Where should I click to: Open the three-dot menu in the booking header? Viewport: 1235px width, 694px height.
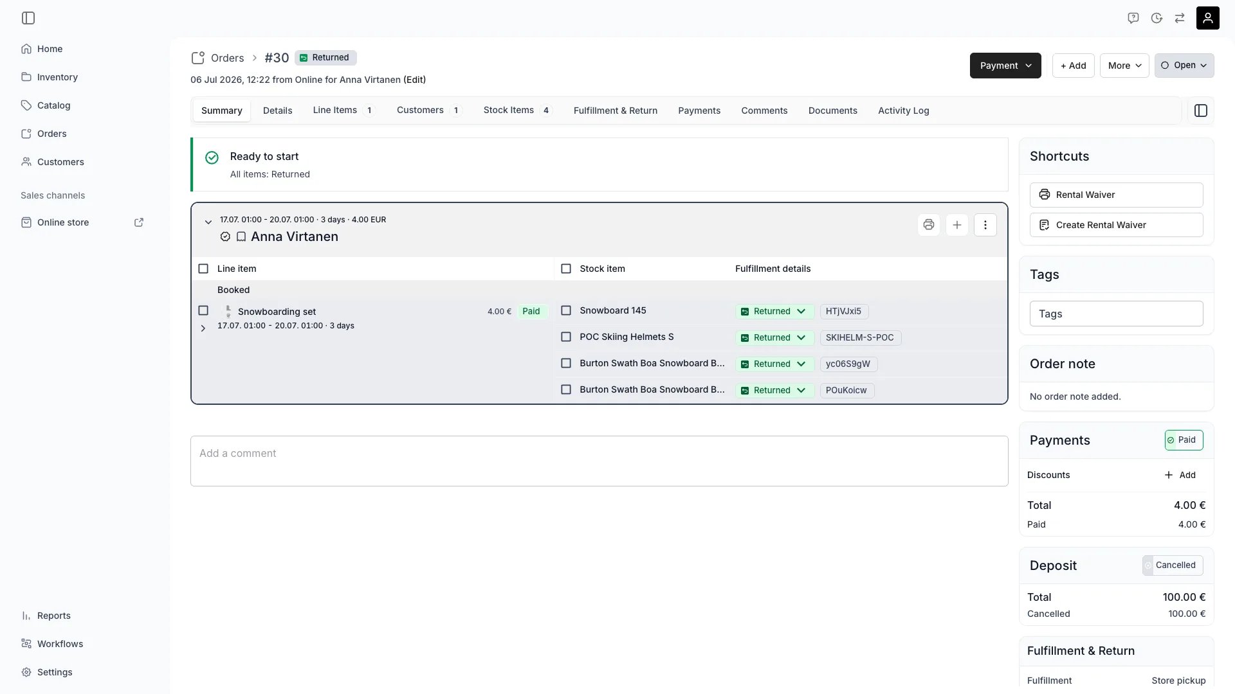click(985, 225)
